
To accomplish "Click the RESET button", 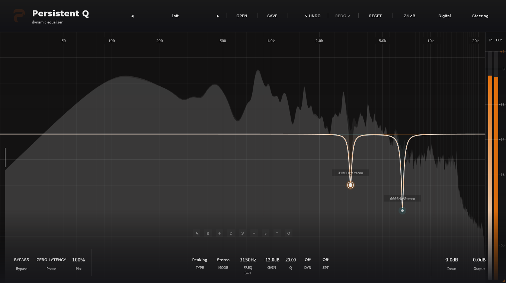I will [375, 16].
